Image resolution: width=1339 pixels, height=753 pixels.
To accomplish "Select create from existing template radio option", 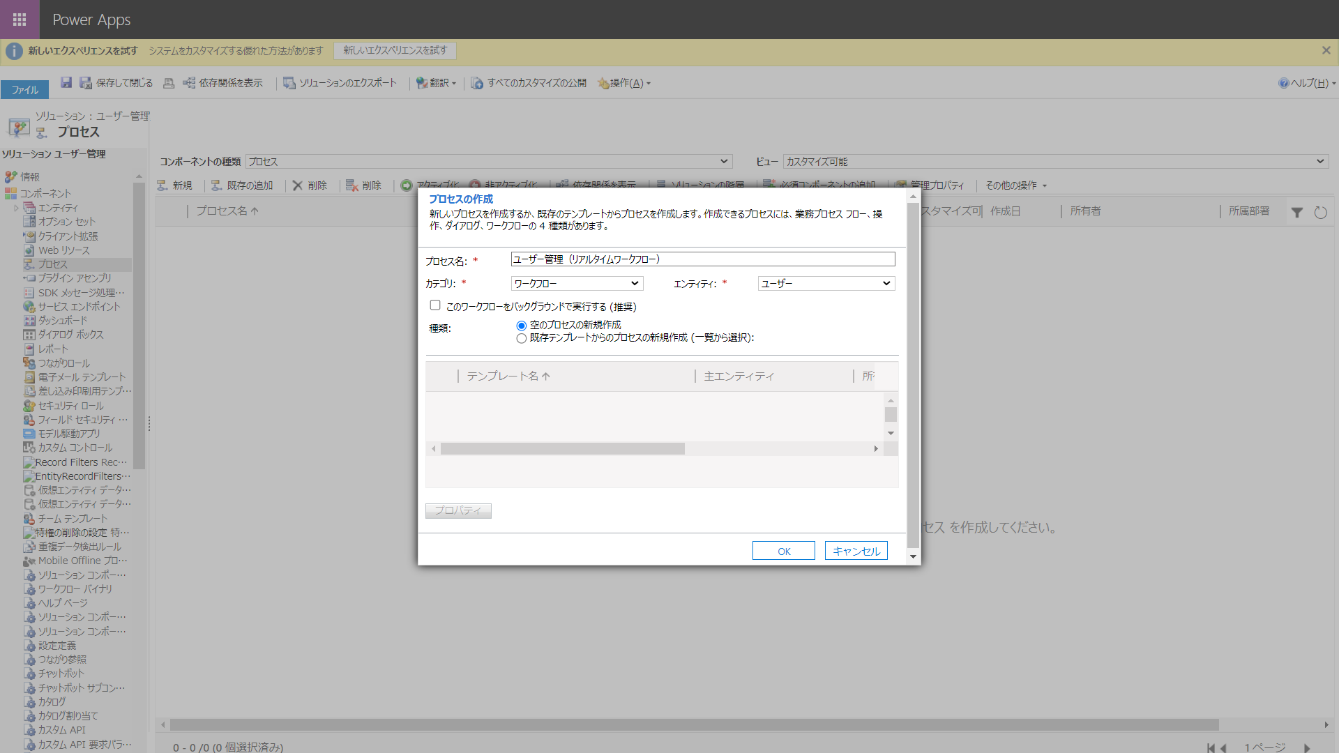I will [521, 338].
